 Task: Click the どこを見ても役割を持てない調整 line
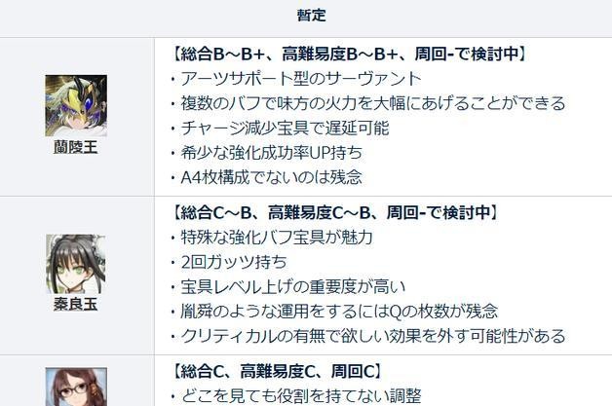pos(296,396)
